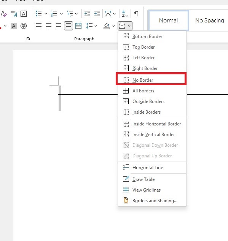This screenshot has width=228, height=241.
Task: Expand the Numbering library dropdown arrow
Action: 61,14
